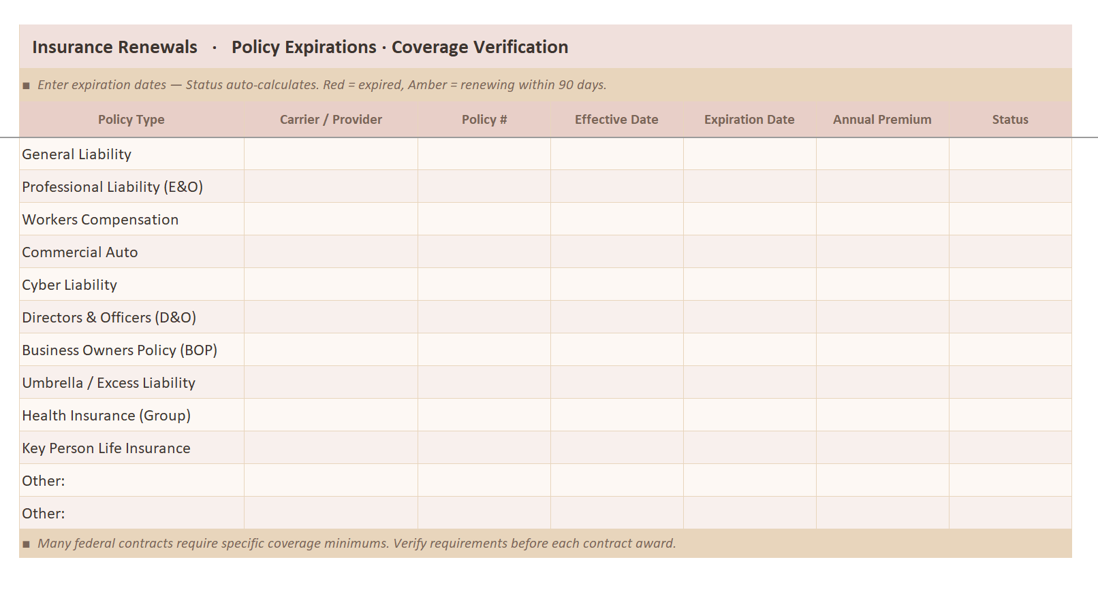Select Carrier / Provider cell for Business Owners Policy

pos(331,350)
